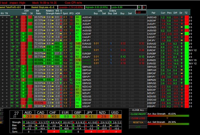Toggle the RV dot in the row with 13 / 74
The width and height of the screenshot is (200, 135).
coord(3,83)
